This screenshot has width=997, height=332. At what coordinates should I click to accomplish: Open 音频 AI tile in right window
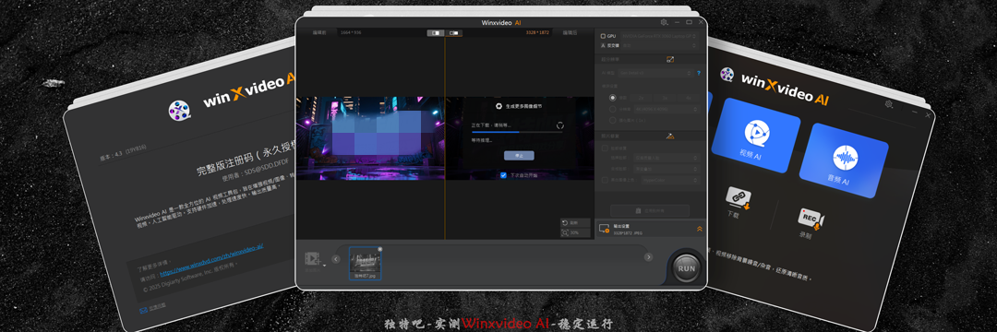[x=845, y=160]
